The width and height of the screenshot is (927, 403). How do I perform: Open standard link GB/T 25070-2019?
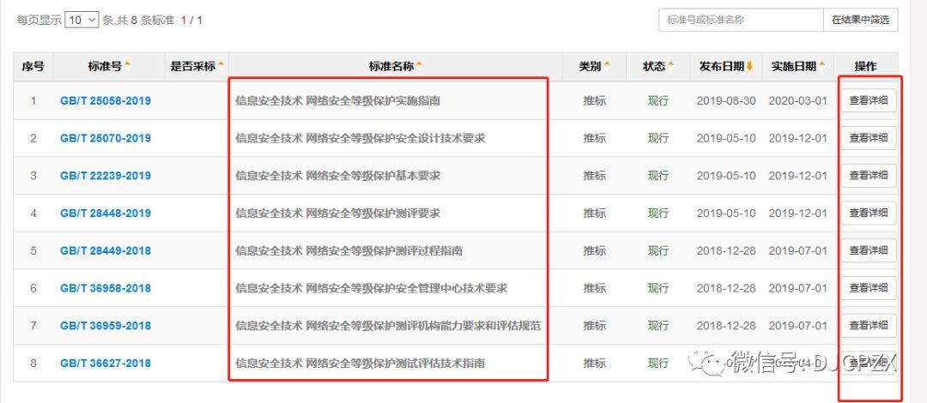[106, 138]
